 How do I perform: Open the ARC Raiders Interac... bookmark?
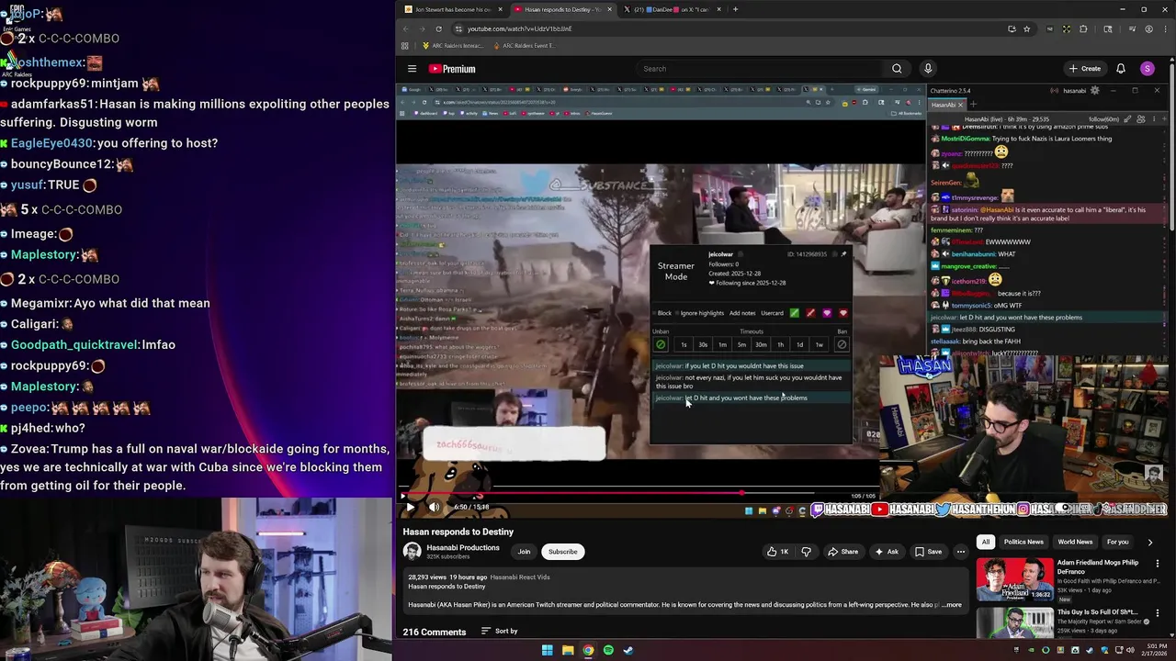click(453, 46)
